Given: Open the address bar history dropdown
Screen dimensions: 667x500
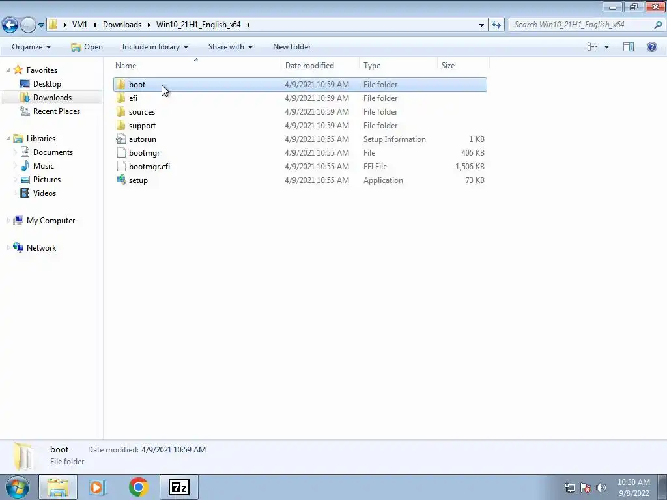Looking at the screenshot, I should click(x=481, y=25).
